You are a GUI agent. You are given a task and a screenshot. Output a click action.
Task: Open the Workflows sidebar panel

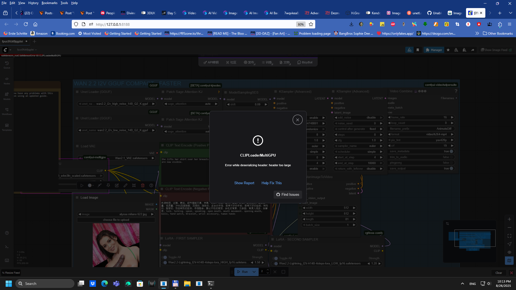7,111
